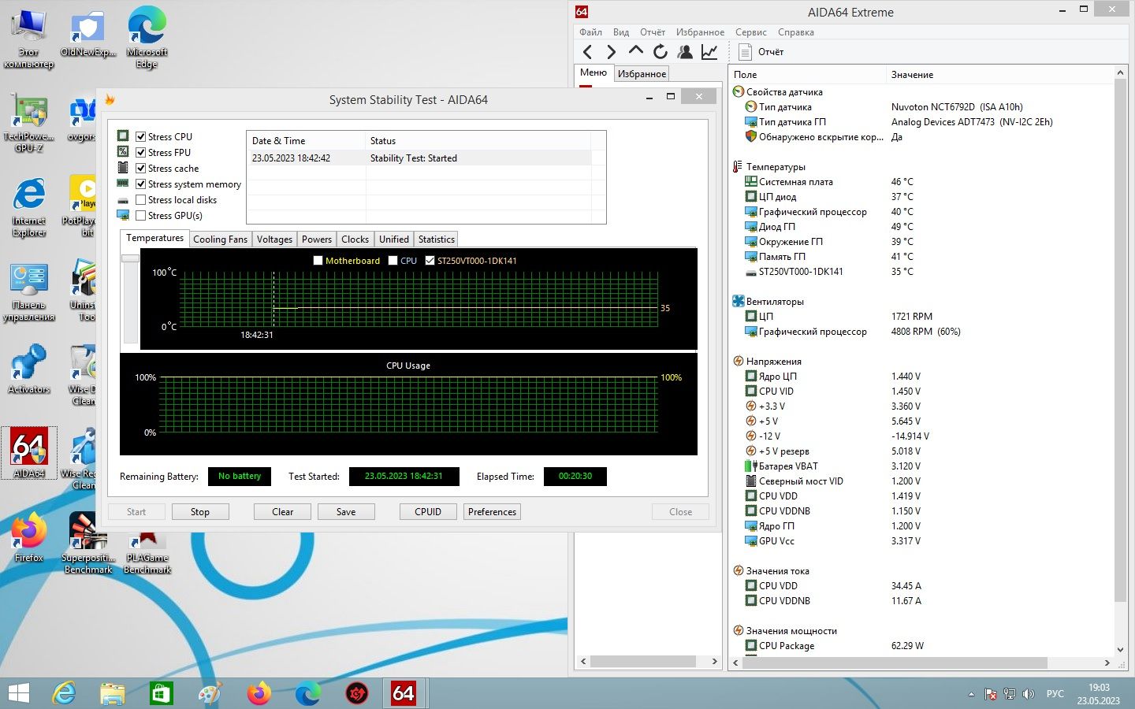Click the Отчёт report toolbar icon

tap(761, 52)
